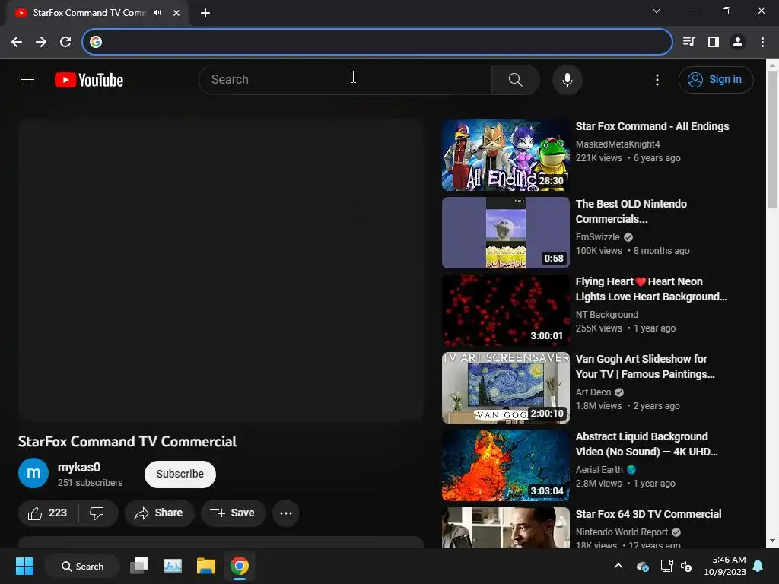Go to the YouTube logo home
This screenshot has width=779, height=584.
(x=89, y=80)
